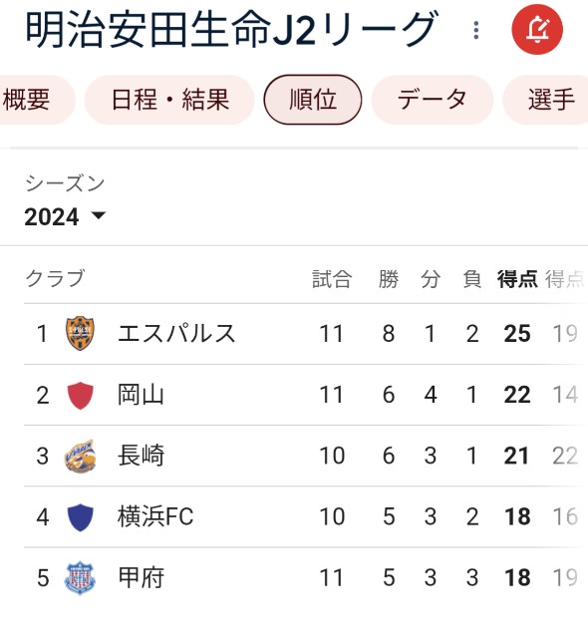Viewport: 588px width, 638px height.
Task: Select the 順位 standings tab
Action: tap(313, 100)
